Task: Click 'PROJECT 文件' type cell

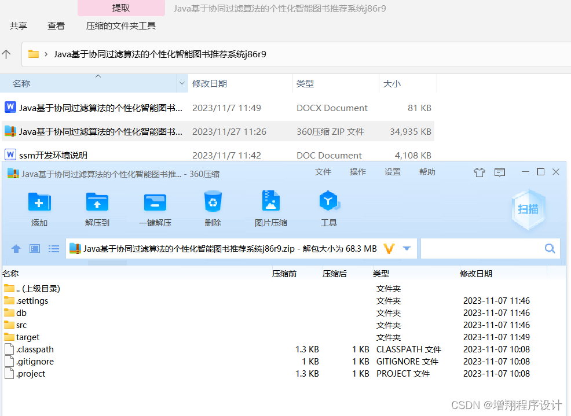Action: click(403, 374)
